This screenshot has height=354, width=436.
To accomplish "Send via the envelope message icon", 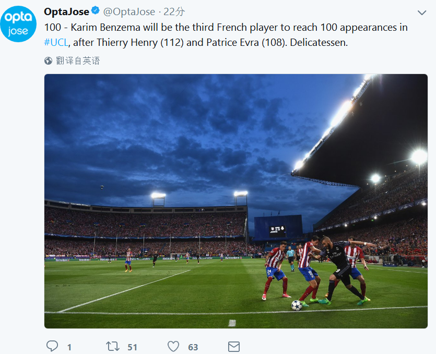I will click(233, 346).
